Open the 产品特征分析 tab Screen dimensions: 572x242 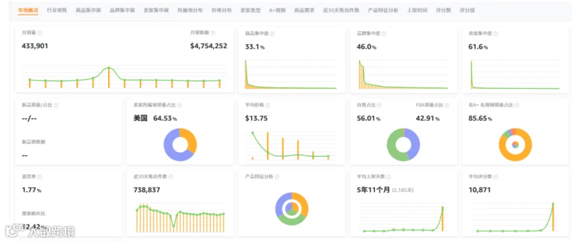(x=383, y=11)
